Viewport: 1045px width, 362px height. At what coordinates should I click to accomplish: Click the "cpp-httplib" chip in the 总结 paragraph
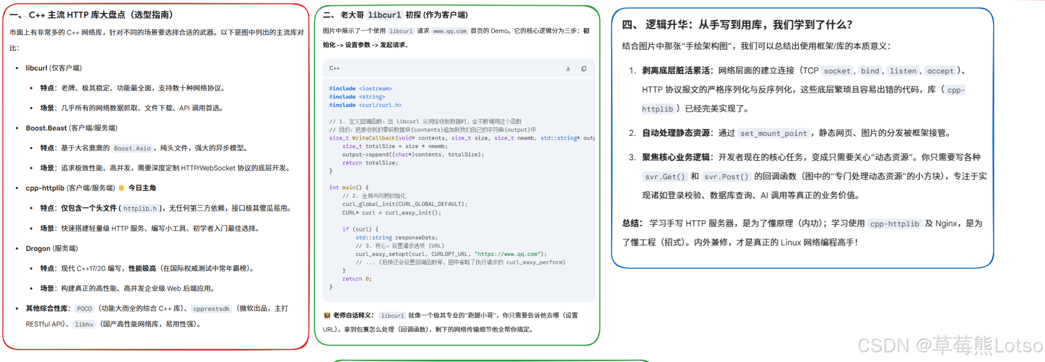(895, 224)
